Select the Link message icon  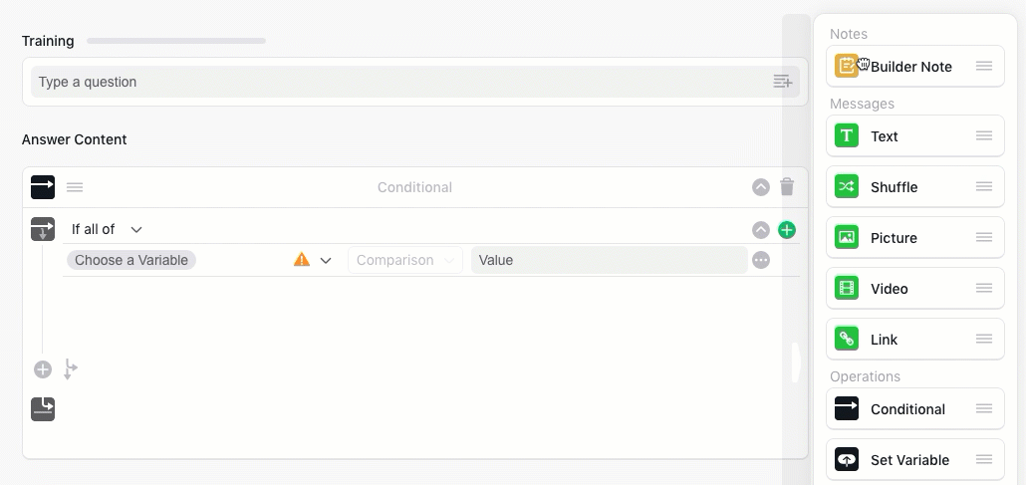(x=847, y=340)
